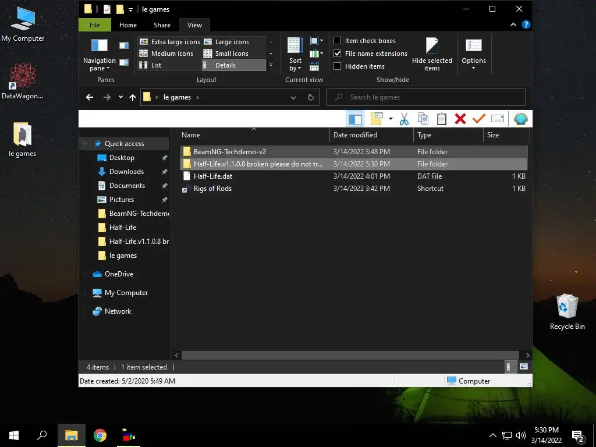596x447 pixels.
Task: Open Google Chrome from the taskbar
Action: (100, 435)
